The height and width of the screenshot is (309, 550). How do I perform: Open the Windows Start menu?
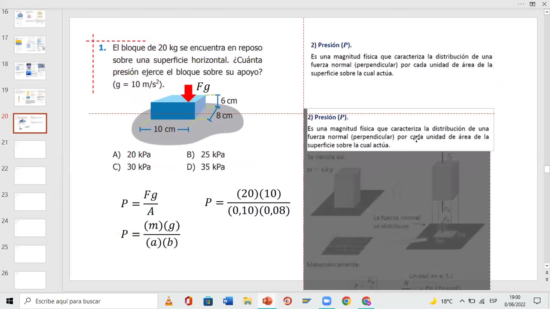tap(9, 301)
